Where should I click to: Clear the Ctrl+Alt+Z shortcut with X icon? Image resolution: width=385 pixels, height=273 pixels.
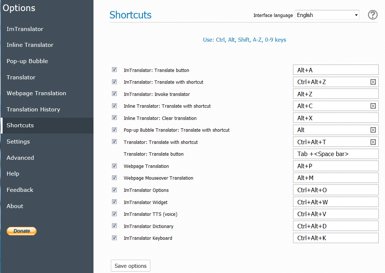click(373, 82)
